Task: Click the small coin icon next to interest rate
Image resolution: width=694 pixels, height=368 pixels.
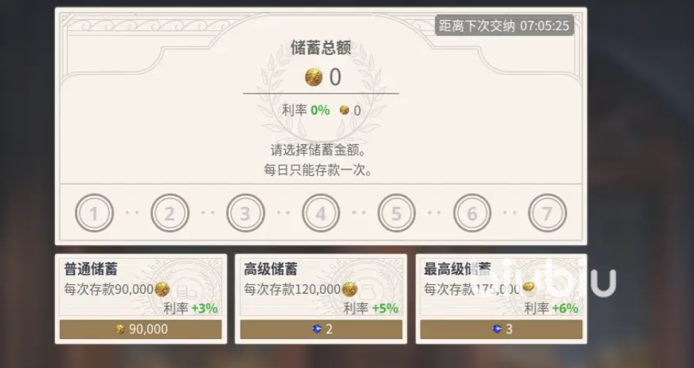Action: pos(344,110)
